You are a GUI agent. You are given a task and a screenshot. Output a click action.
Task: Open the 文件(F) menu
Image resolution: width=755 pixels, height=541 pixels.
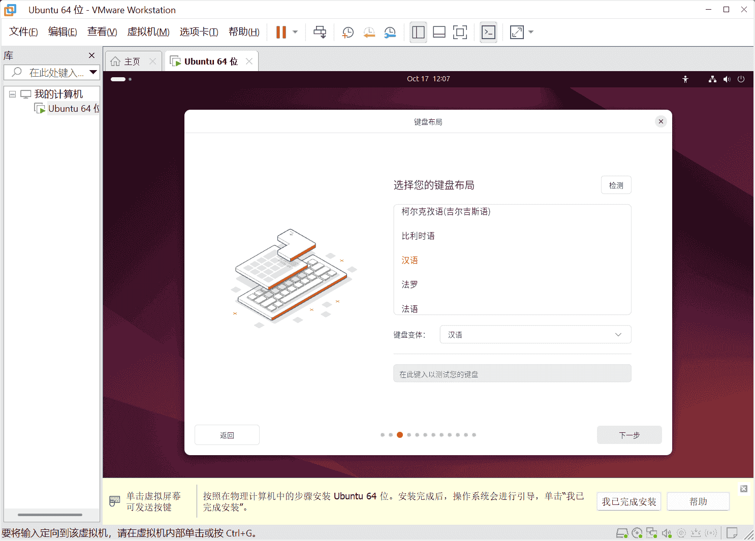pos(23,32)
